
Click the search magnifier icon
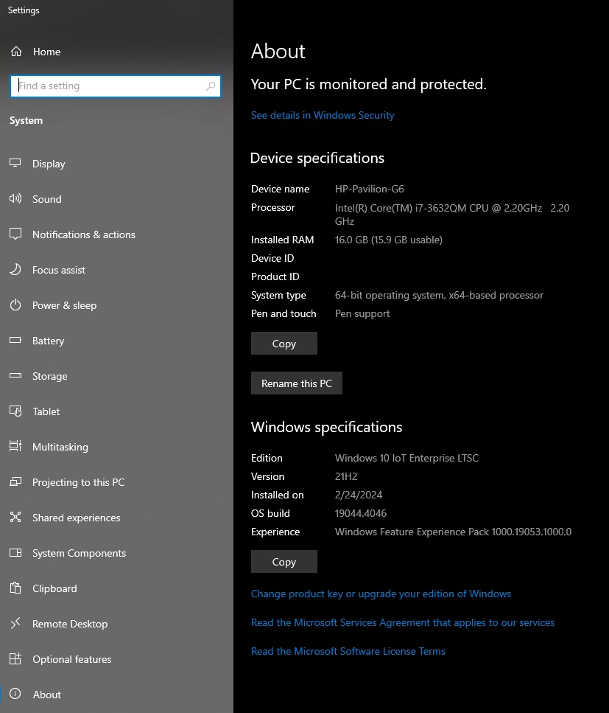pyautogui.click(x=211, y=86)
